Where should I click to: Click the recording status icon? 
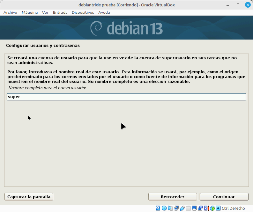[x=200, y=208]
